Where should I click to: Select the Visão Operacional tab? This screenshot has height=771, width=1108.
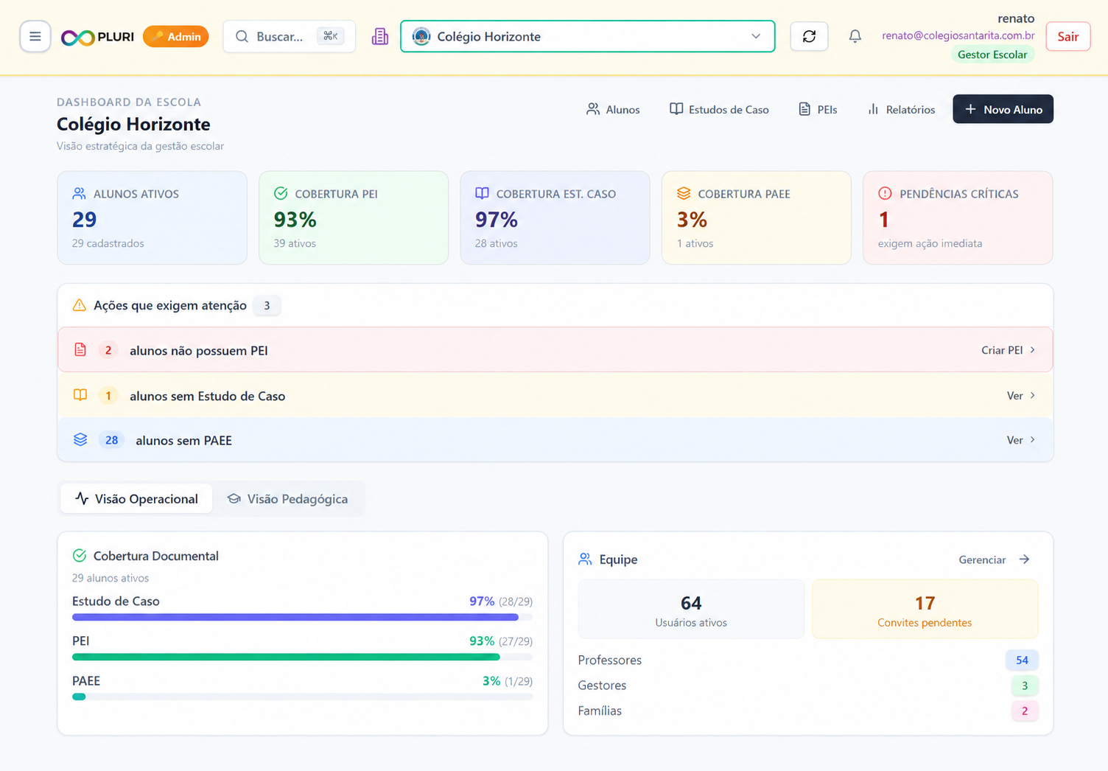coord(136,499)
